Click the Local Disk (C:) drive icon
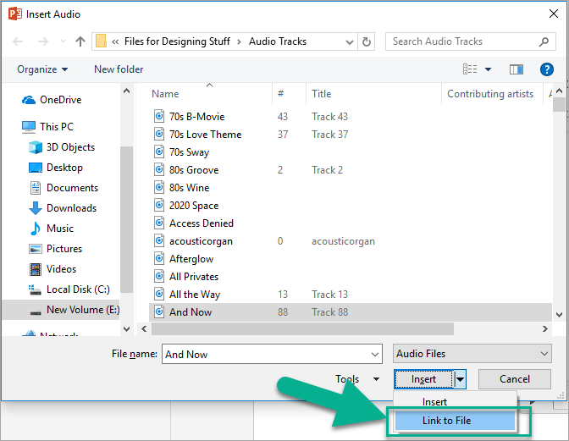Screen dimensions: 569x441 tap(35, 289)
